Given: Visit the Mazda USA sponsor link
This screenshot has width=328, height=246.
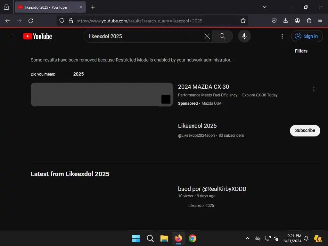Looking at the screenshot, I should point(211,103).
